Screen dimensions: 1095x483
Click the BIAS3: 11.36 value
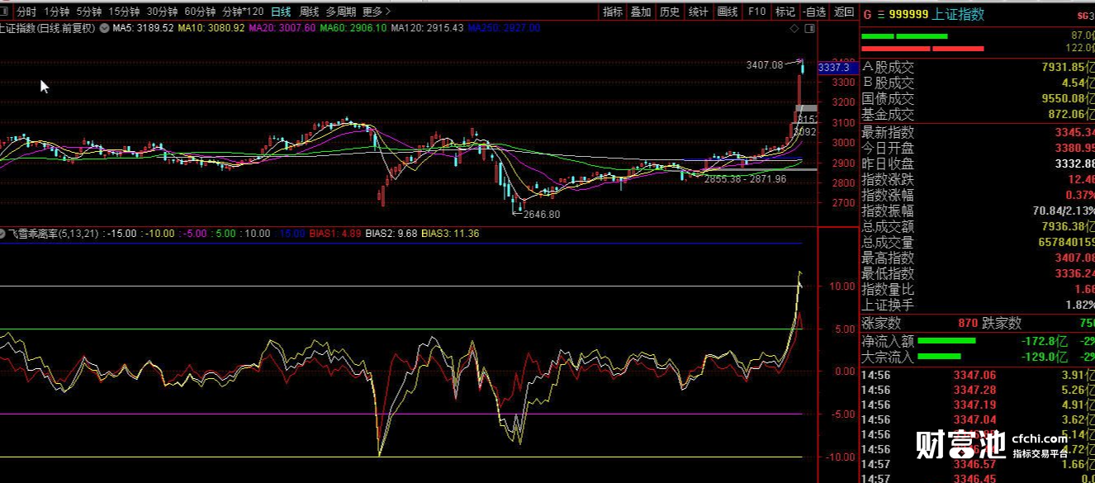450,234
